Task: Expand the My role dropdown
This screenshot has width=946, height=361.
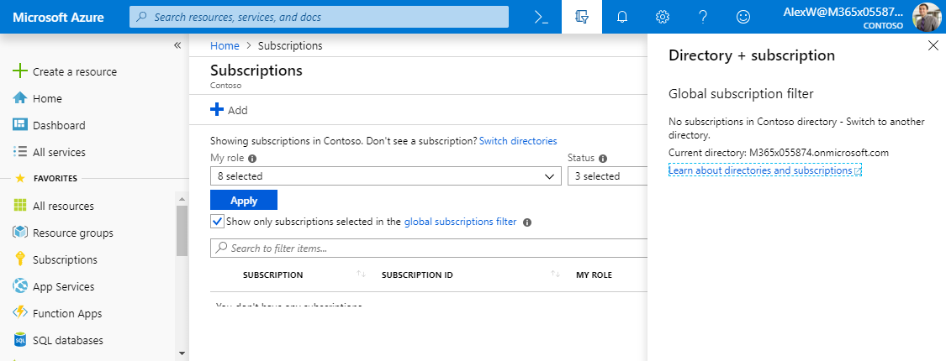Action: coord(385,176)
